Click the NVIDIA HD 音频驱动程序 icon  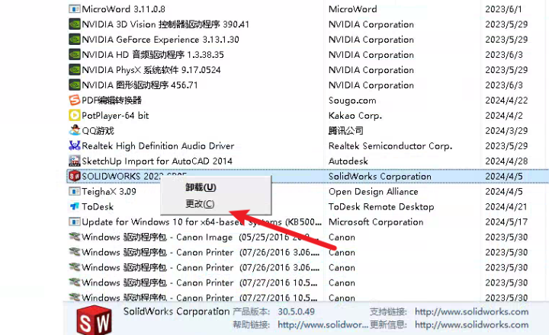pos(74,55)
